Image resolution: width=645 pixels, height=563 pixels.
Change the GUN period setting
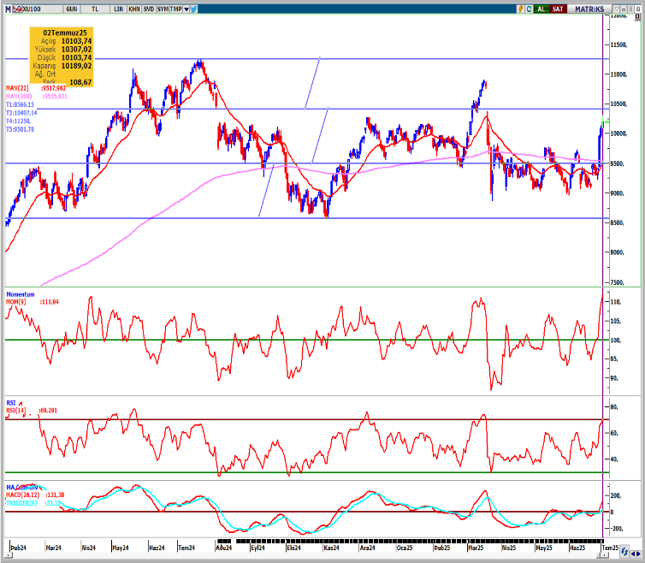pos(71,9)
